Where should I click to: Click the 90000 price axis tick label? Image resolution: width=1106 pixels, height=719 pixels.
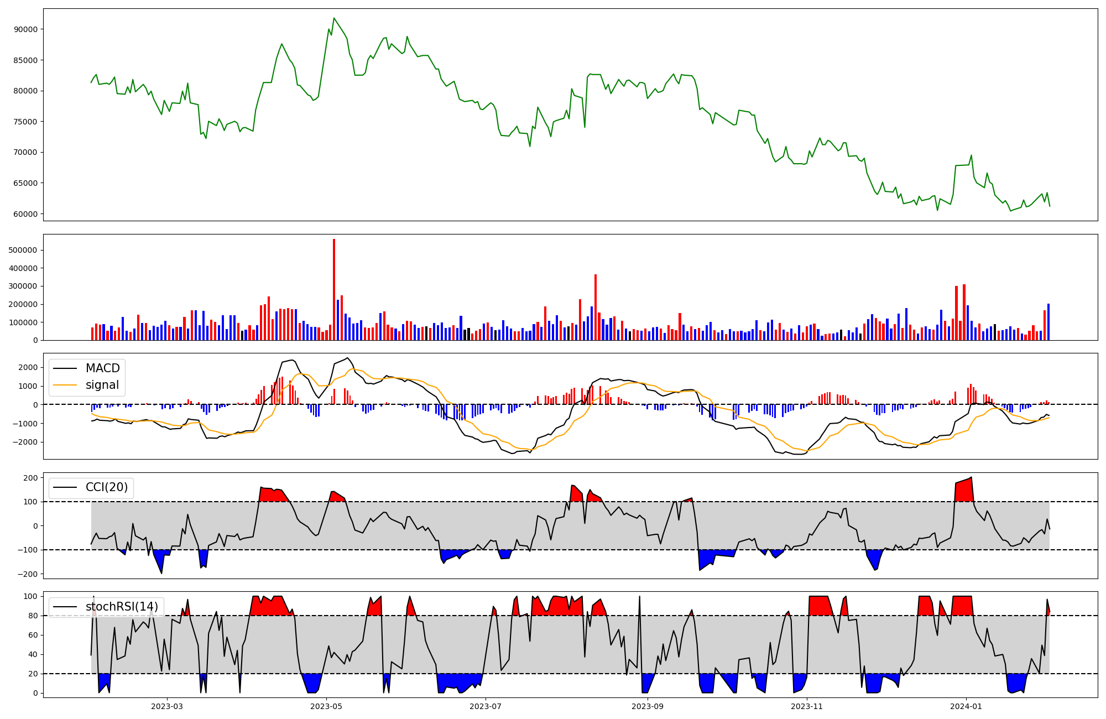pyautogui.click(x=26, y=29)
